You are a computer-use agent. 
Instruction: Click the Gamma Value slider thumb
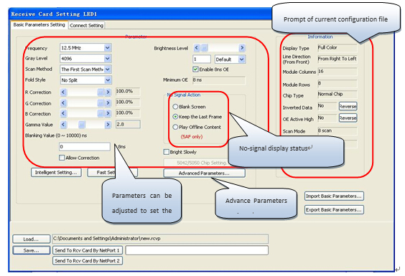click(82, 125)
